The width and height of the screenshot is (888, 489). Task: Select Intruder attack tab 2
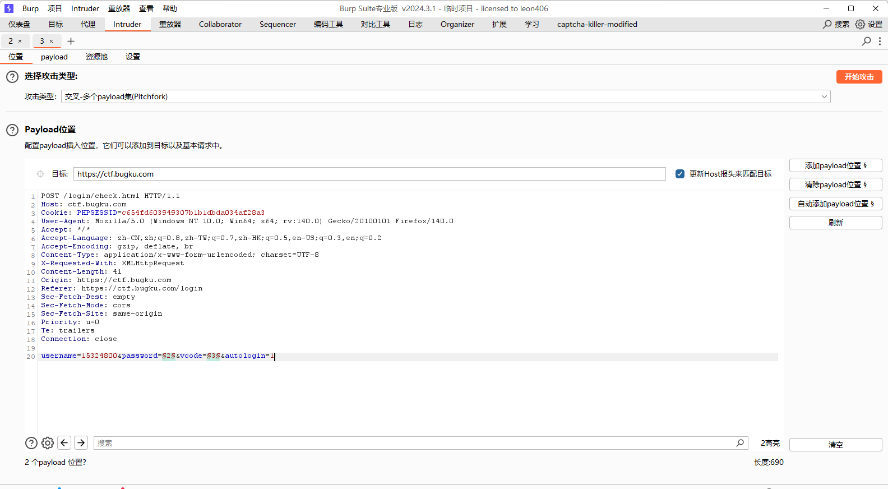[x=11, y=41]
